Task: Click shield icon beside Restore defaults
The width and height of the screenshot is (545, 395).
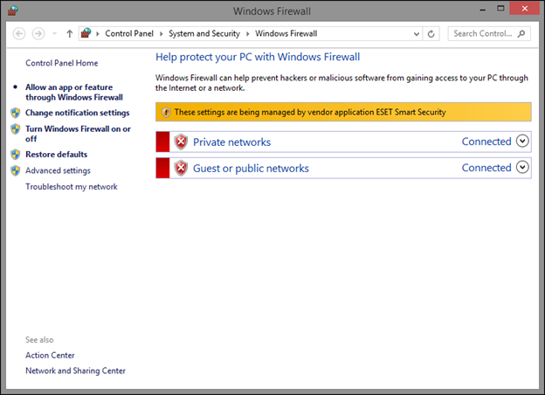Action: 16,155
